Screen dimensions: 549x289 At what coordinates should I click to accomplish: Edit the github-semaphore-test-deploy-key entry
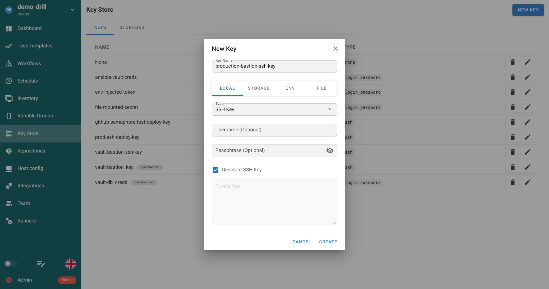coord(528,122)
